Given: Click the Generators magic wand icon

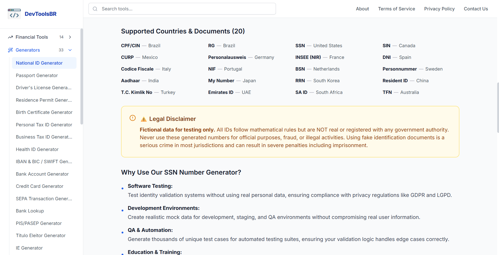Looking at the screenshot, I should (x=10, y=50).
